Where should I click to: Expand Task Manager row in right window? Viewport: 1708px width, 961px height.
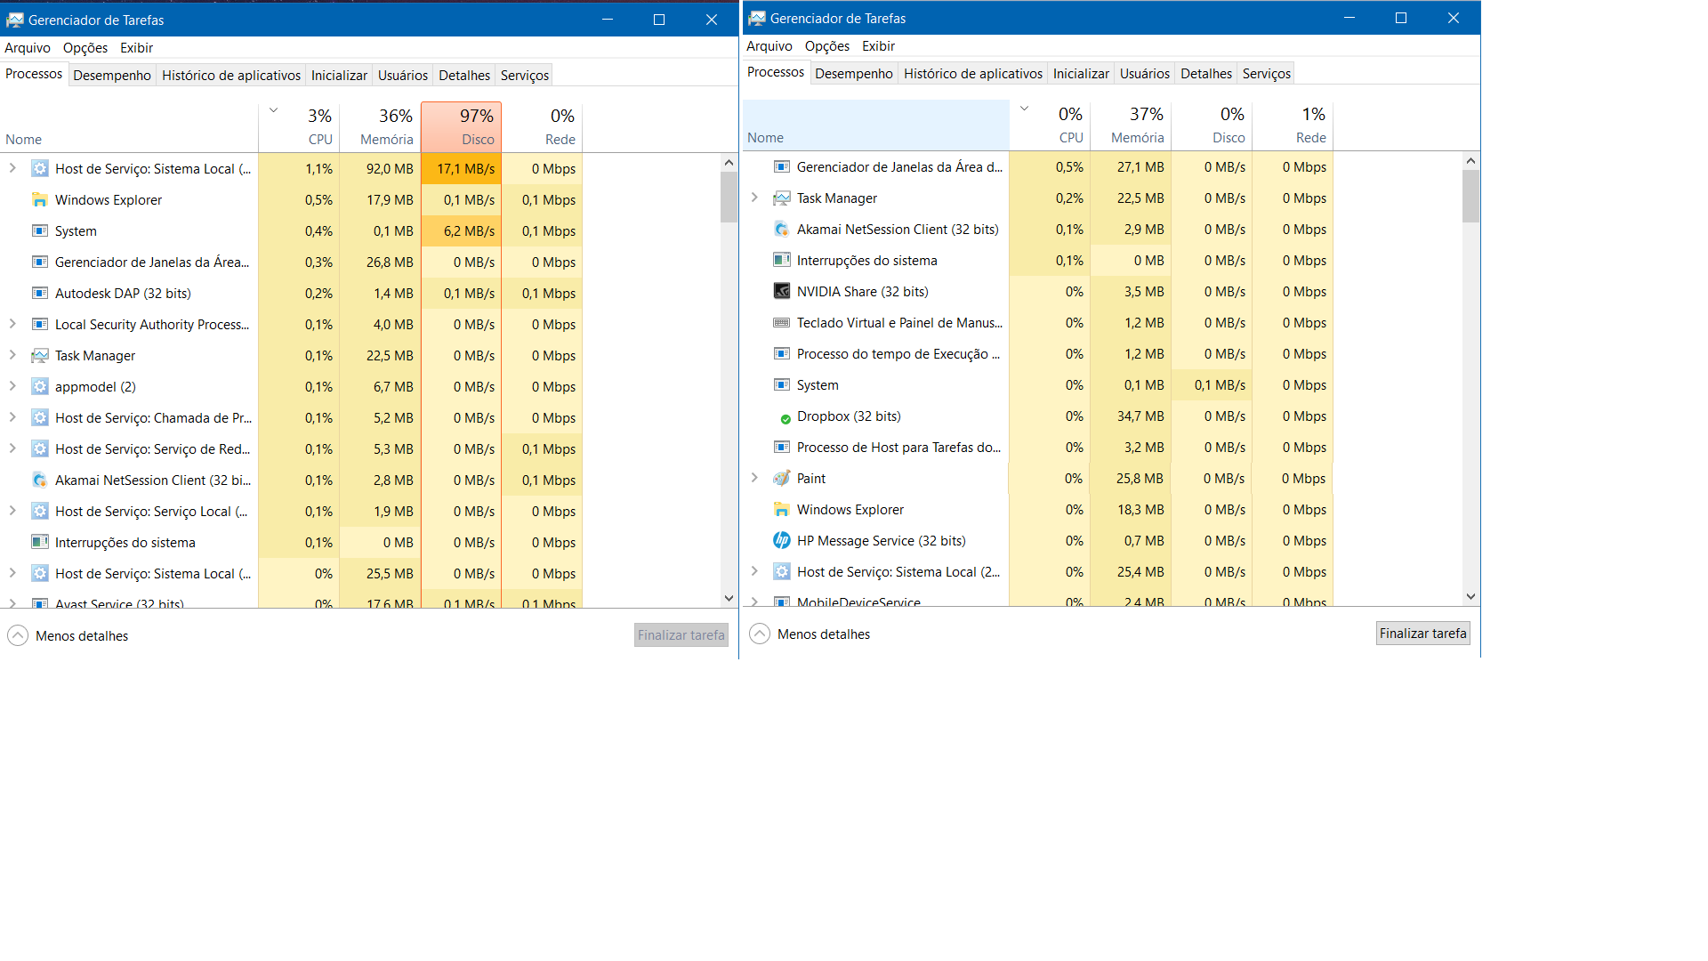pos(754,197)
